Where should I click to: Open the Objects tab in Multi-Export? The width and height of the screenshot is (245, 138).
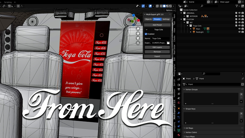(148, 19)
